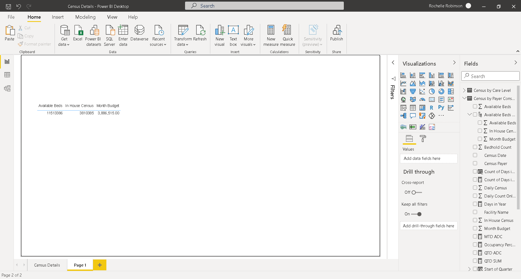Collapse Census by Payer Cons table
The image size is (521, 279).
[x=464, y=98]
